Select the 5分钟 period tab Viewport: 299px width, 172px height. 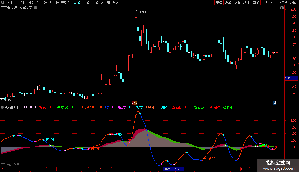click(x=30, y=2)
